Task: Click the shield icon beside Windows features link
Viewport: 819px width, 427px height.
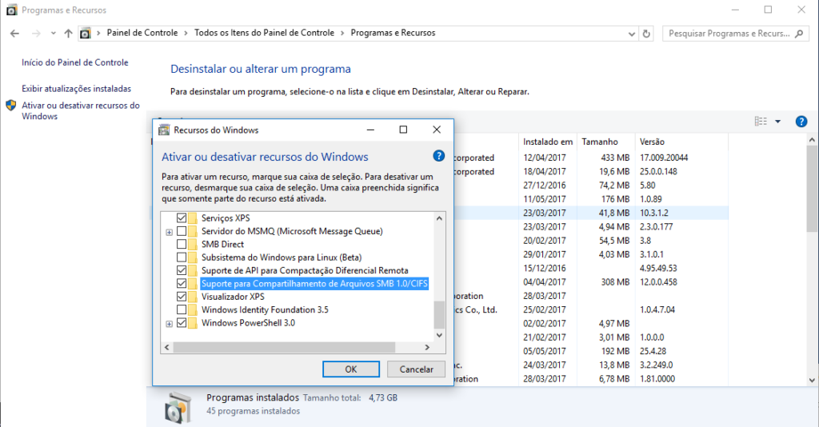Action: pos(11,106)
